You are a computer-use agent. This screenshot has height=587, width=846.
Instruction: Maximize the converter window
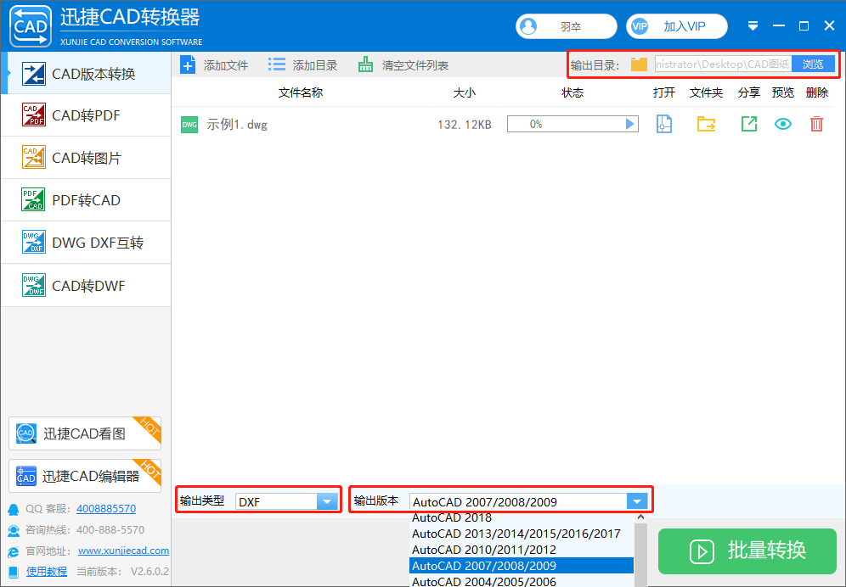pyautogui.click(x=804, y=26)
